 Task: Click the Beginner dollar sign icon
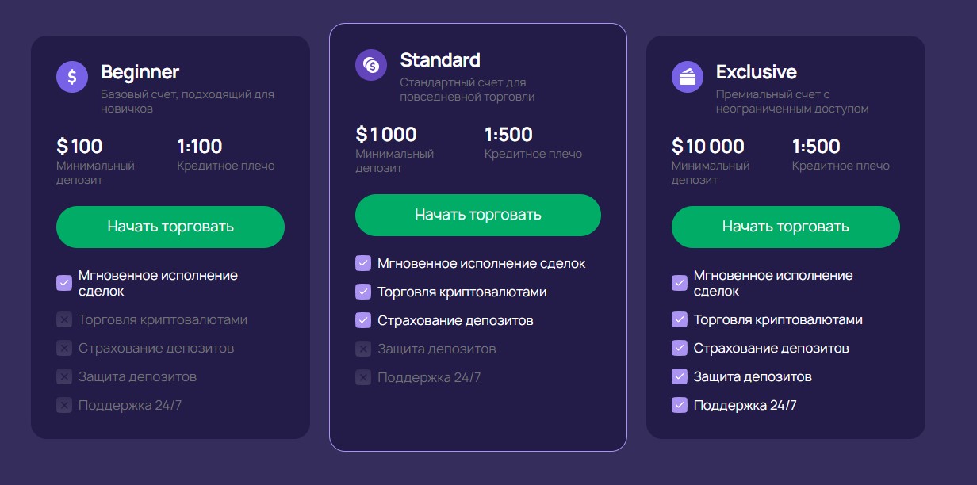72,77
